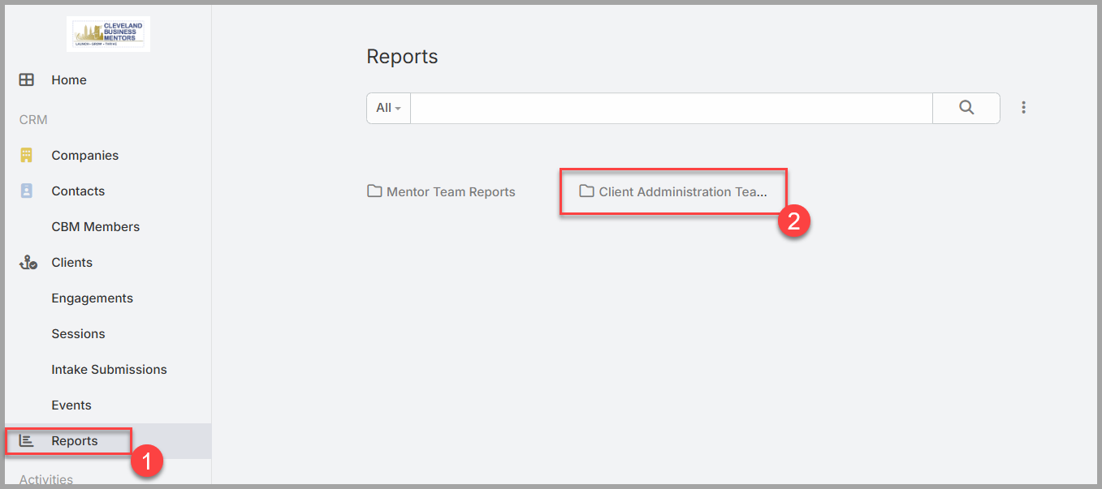1102x489 pixels.
Task: Click the Companies building icon
Action: (27, 155)
